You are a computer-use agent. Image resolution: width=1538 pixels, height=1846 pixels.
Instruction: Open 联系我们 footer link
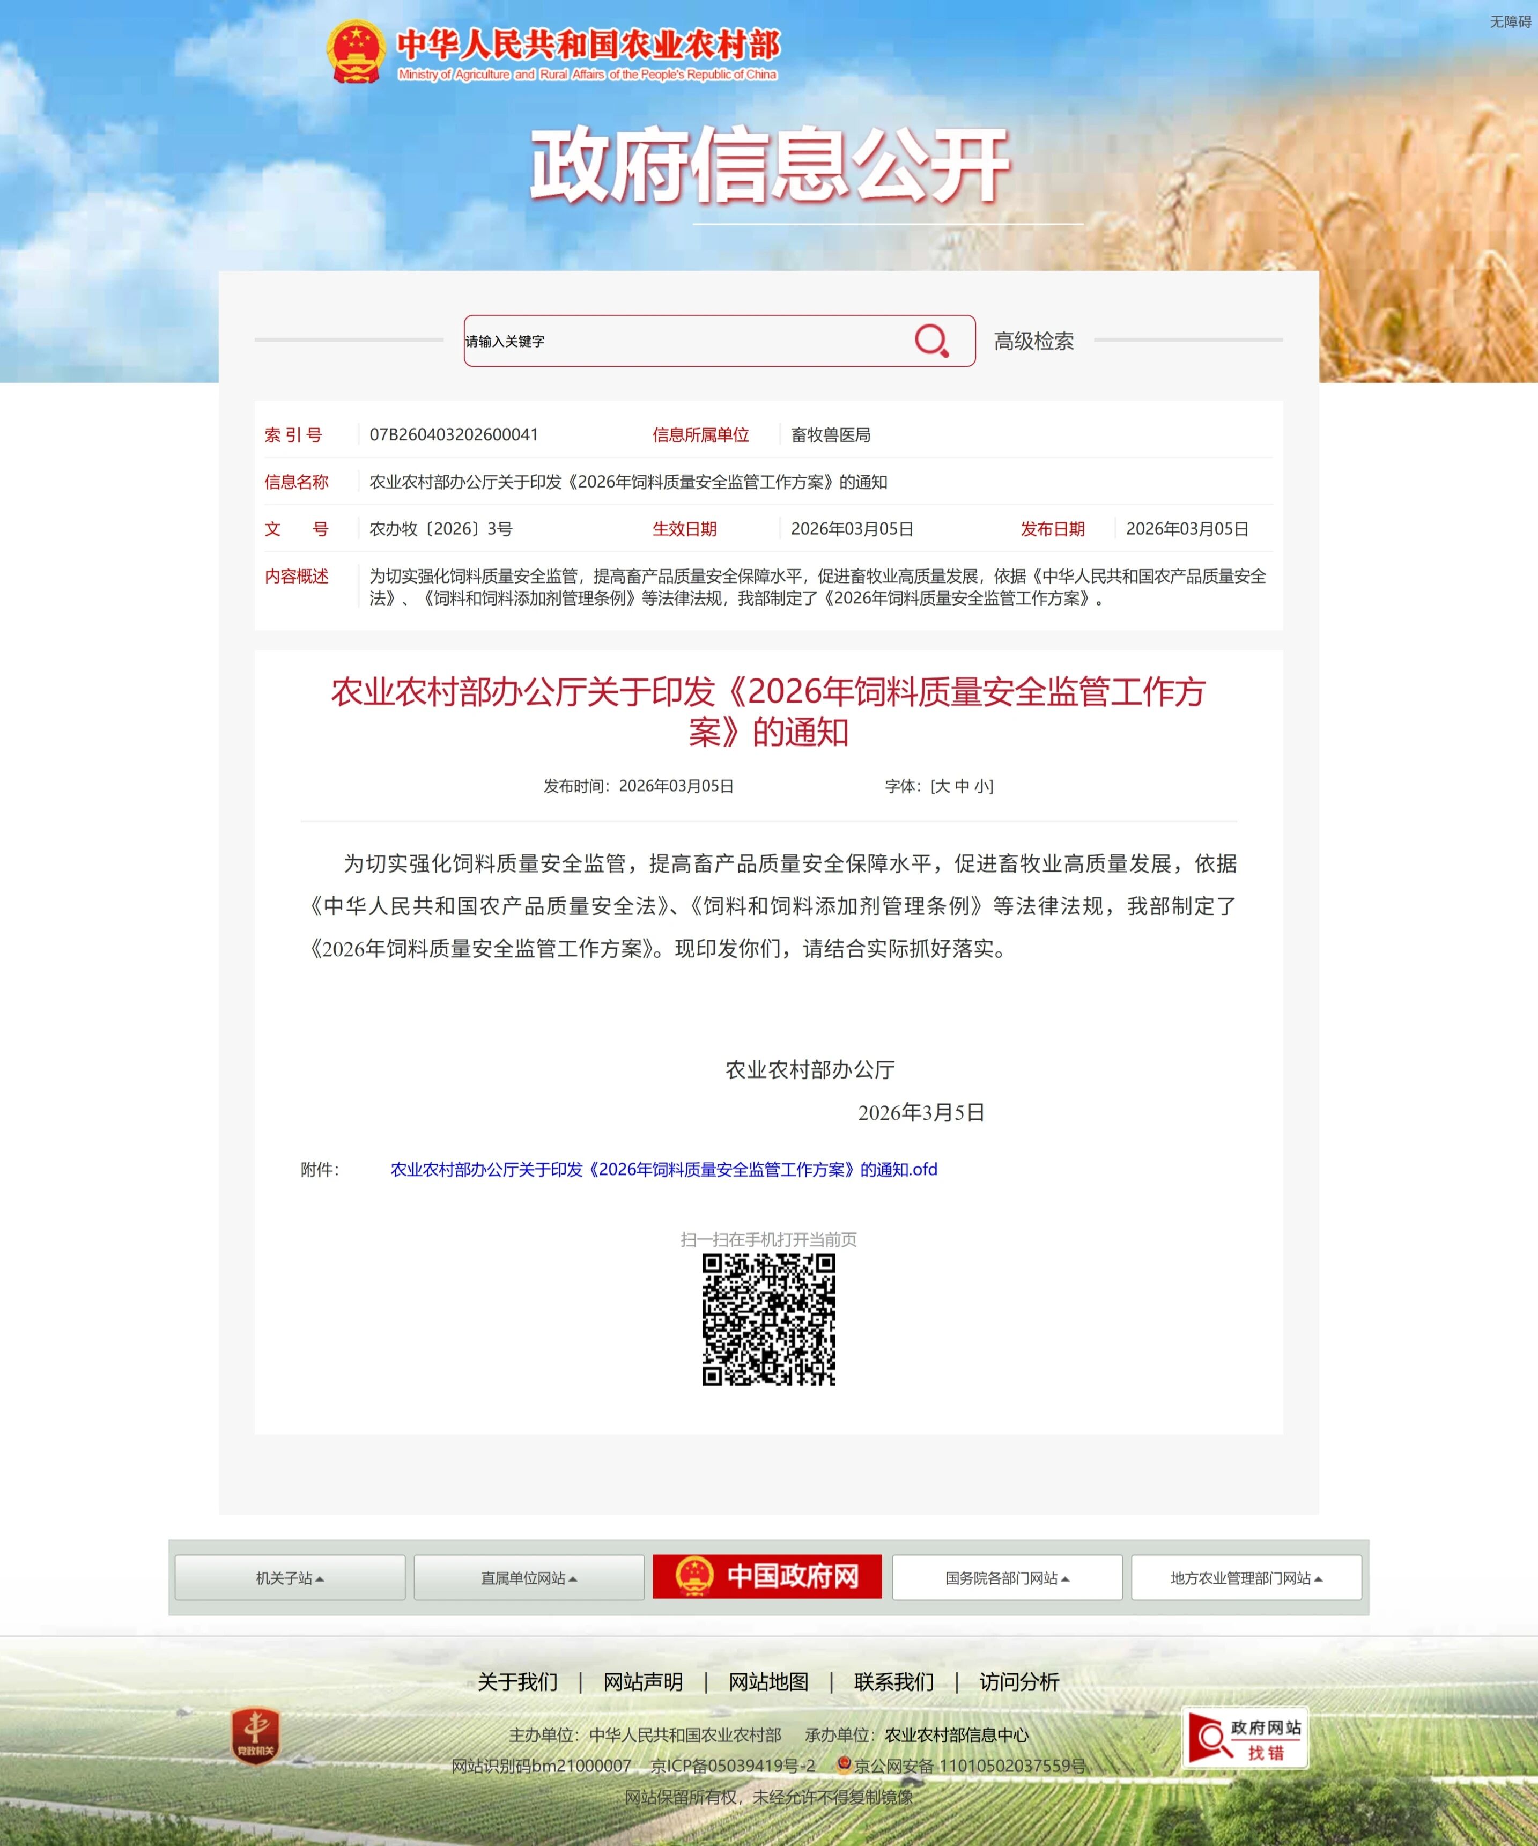[894, 1681]
